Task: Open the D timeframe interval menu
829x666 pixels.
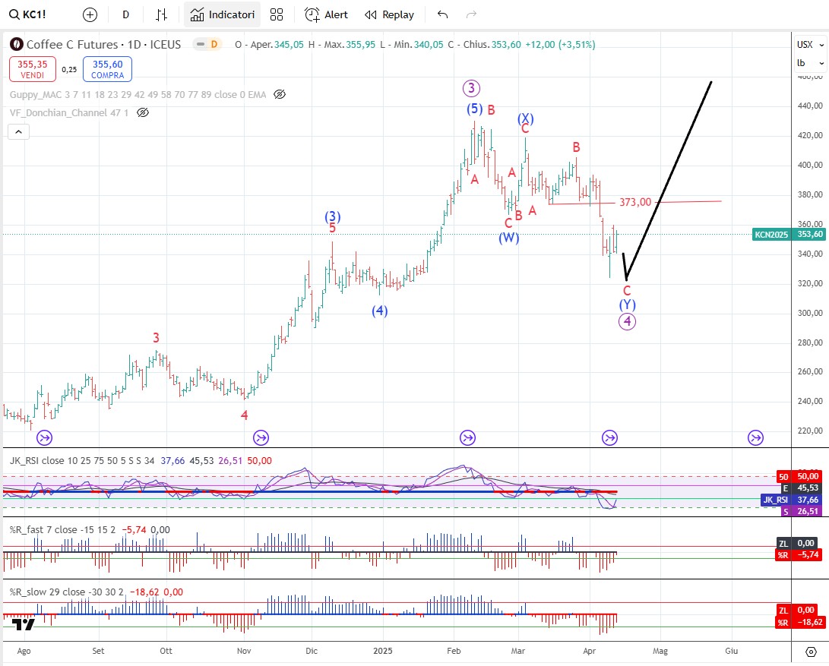Action: 125,14
